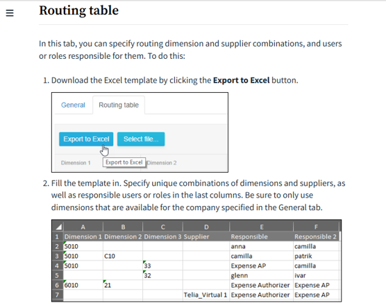Click the Supplier header cell
This screenshot has width=386, height=303.
pos(206,236)
